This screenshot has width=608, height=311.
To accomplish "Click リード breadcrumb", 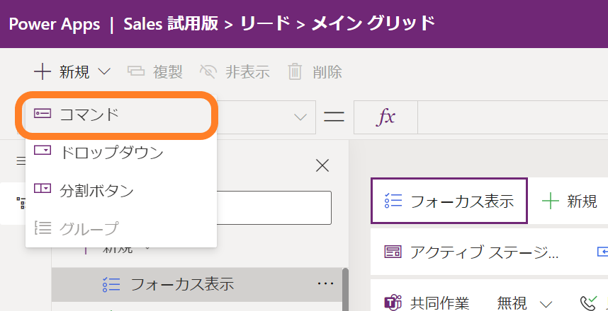I will point(265,24).
